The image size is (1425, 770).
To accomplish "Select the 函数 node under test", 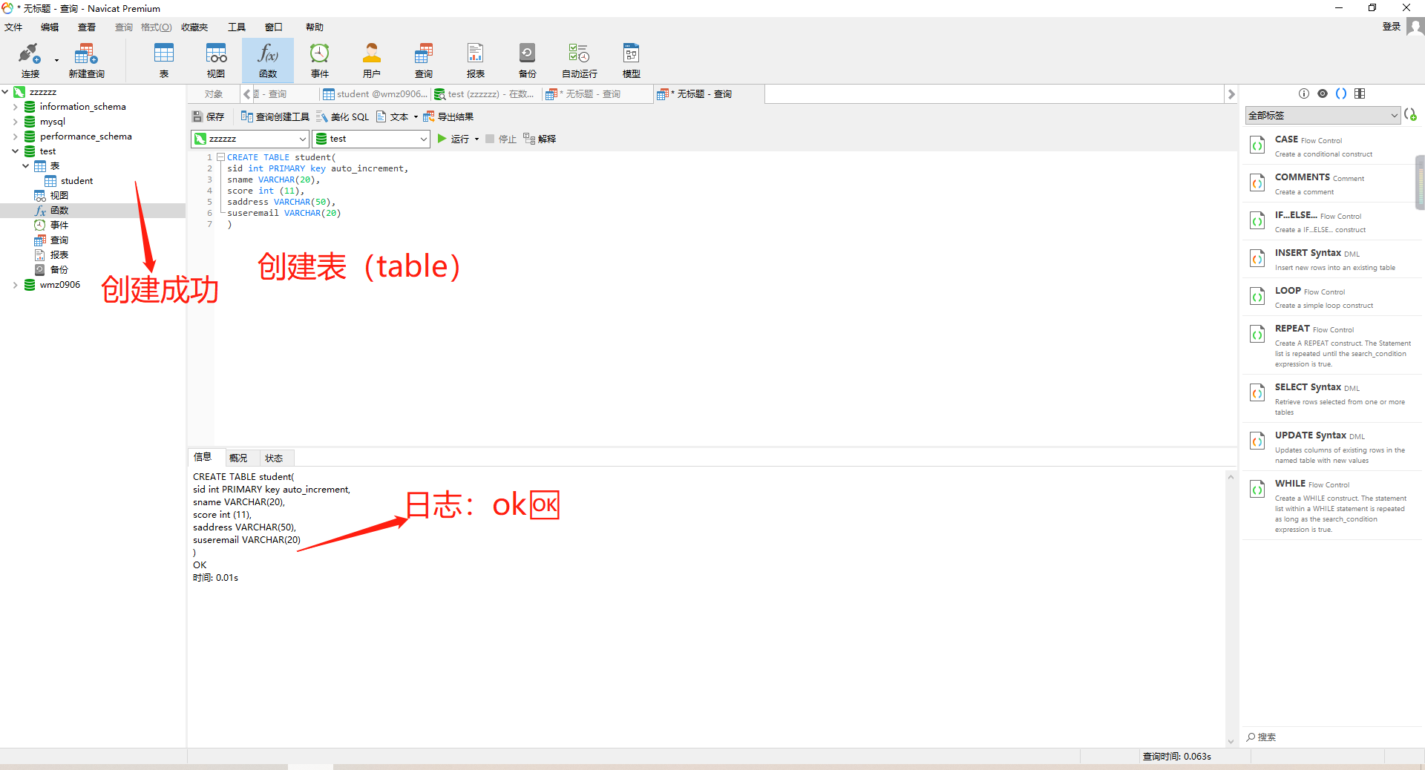I will 51,211.
